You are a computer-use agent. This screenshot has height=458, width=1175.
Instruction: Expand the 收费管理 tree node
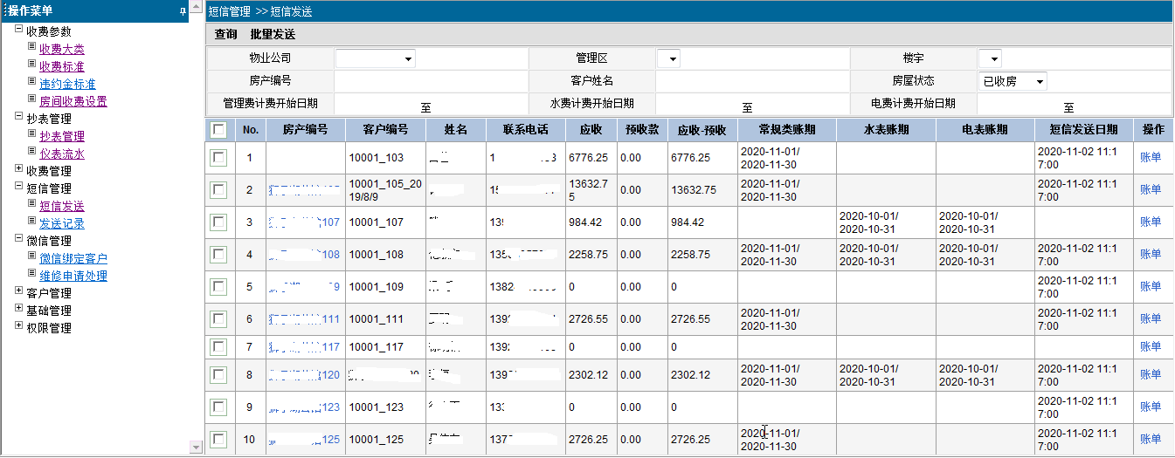[19, 170]
